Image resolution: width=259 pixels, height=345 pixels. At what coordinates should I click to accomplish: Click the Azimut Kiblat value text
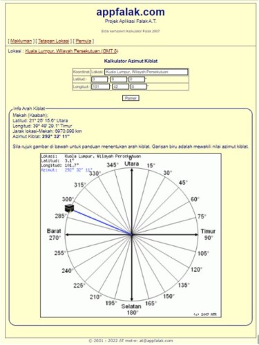pyautogui.click(x=56, y=136)
